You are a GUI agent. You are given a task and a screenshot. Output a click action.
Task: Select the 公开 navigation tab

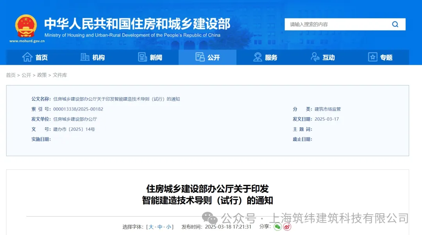click(x=207, y=57)
